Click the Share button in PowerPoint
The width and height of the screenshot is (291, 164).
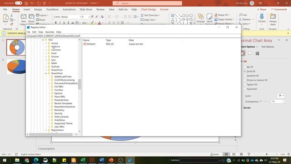[261, 9]
